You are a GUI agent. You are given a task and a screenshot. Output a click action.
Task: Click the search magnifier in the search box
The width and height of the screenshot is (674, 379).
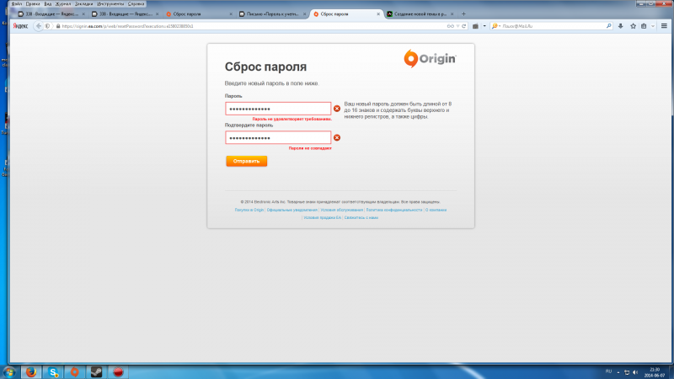(608, 26)
